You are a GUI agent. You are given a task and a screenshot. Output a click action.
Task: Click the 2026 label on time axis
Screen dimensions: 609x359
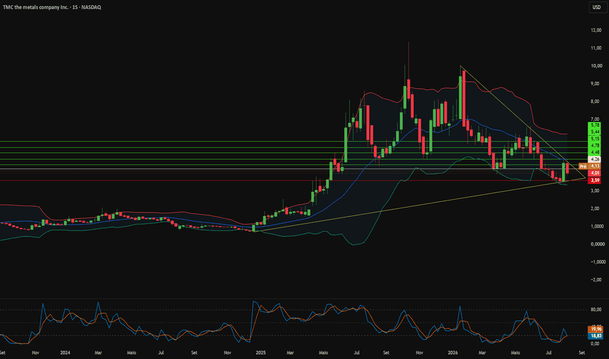coord(452,352)
